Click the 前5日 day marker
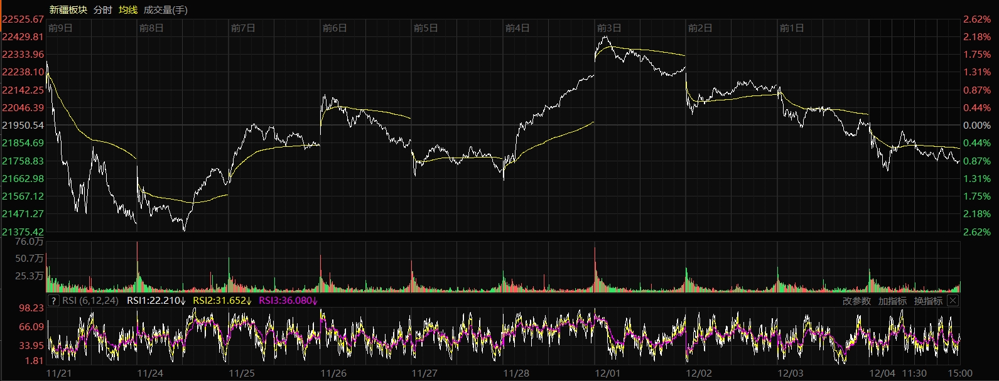Image resolution: width=999 pixels, height=381 pixels. (426, 28)
